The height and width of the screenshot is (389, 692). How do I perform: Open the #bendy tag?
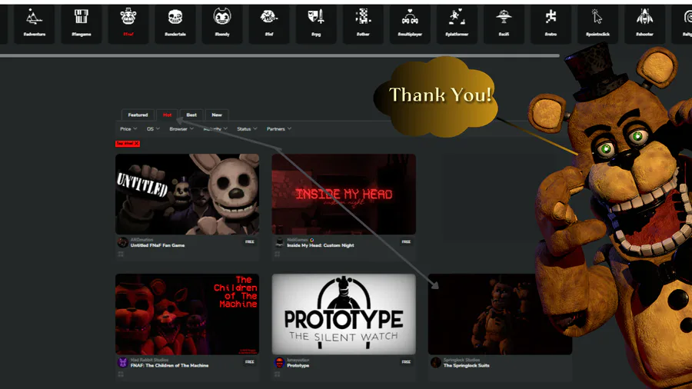tap(222, 24)
